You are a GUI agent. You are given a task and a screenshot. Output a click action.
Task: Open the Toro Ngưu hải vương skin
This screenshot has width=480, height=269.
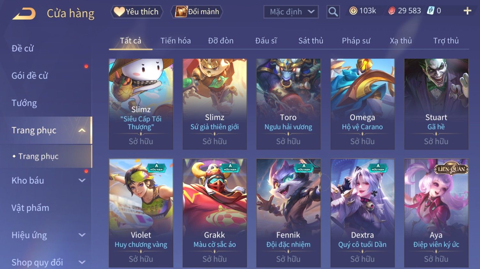pos(288,104)
